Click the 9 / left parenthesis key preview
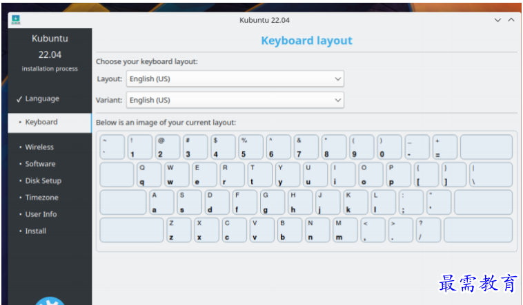This screenshot has width=523, height=305. pos(362,147)
